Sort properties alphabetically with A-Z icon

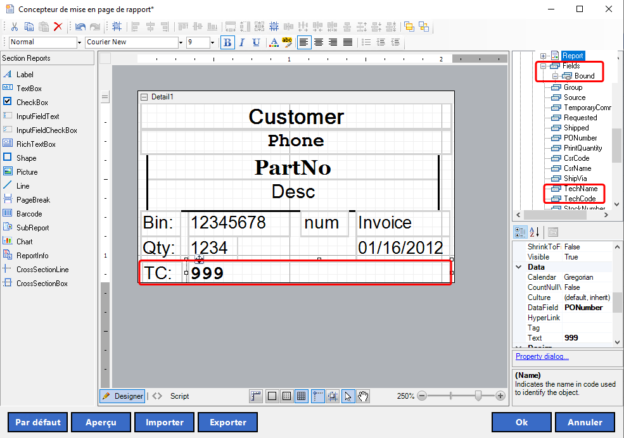click(534, 232)
